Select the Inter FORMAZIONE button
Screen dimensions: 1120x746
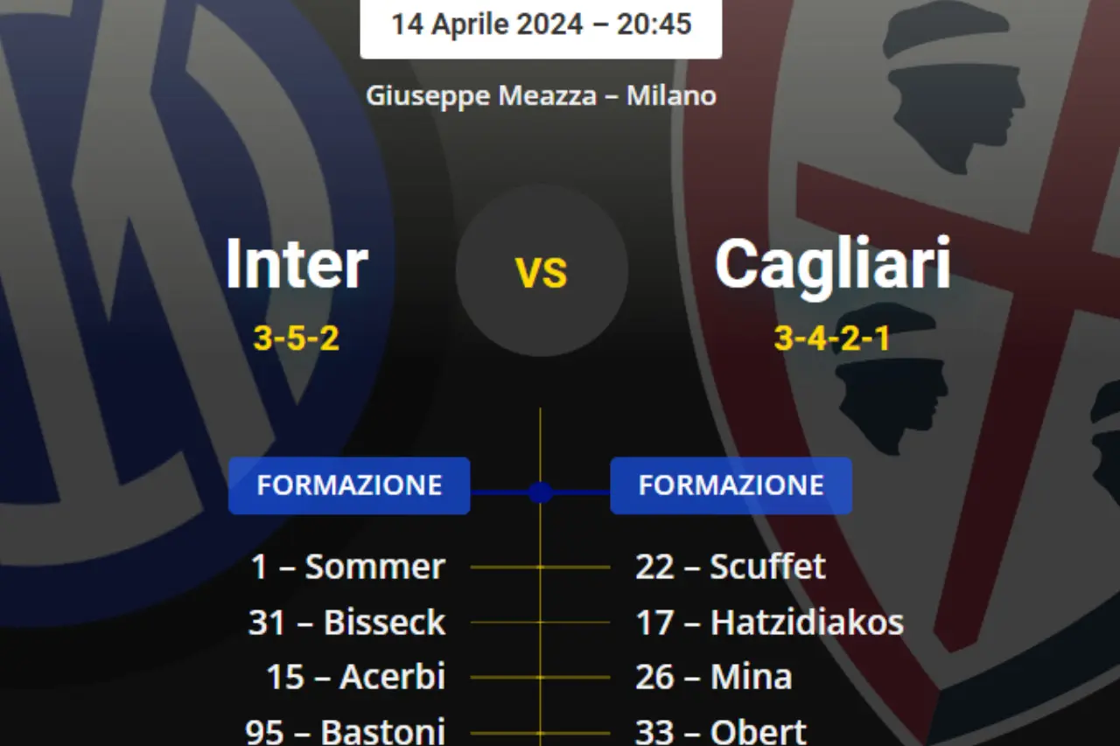[349, 485]
